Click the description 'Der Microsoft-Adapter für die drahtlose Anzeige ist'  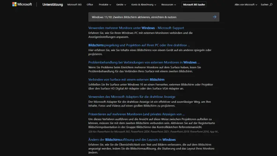coord(150,104)
